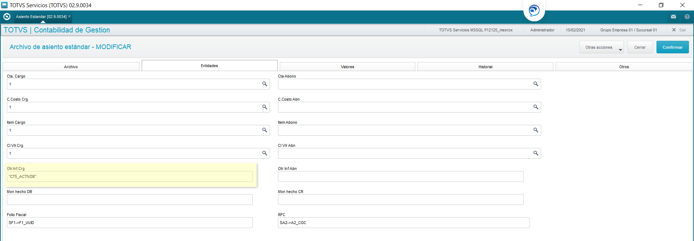
Task: Click the Folio Fiscal field SF1->F1_UUID
Action: [130, 223]
